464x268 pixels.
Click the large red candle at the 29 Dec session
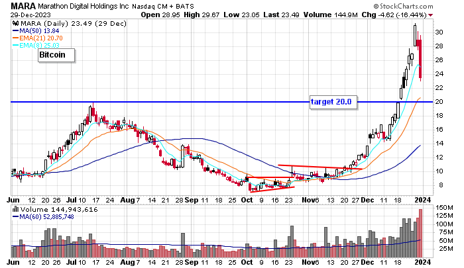pos(420,59)
